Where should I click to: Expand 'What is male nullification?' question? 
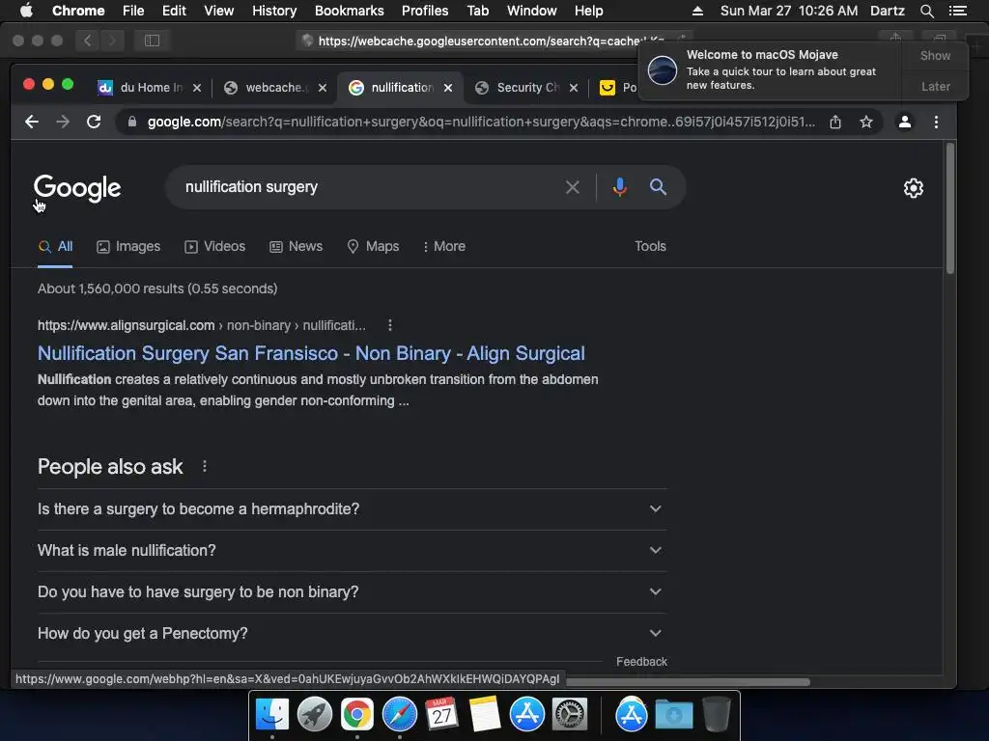click(x=352, y=551)
